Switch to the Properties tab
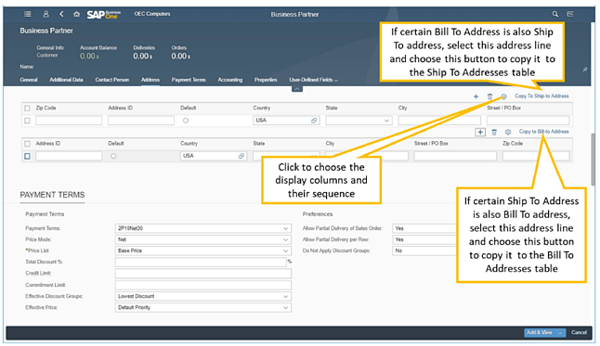 (x=266, y=80)
